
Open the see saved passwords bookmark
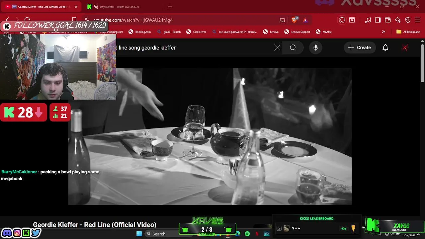234,32
